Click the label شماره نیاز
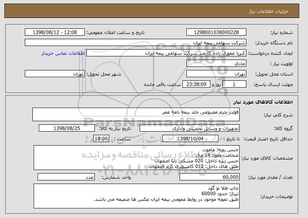The height and width of the screenshot is (218, 308). click(x=282, y=32)
